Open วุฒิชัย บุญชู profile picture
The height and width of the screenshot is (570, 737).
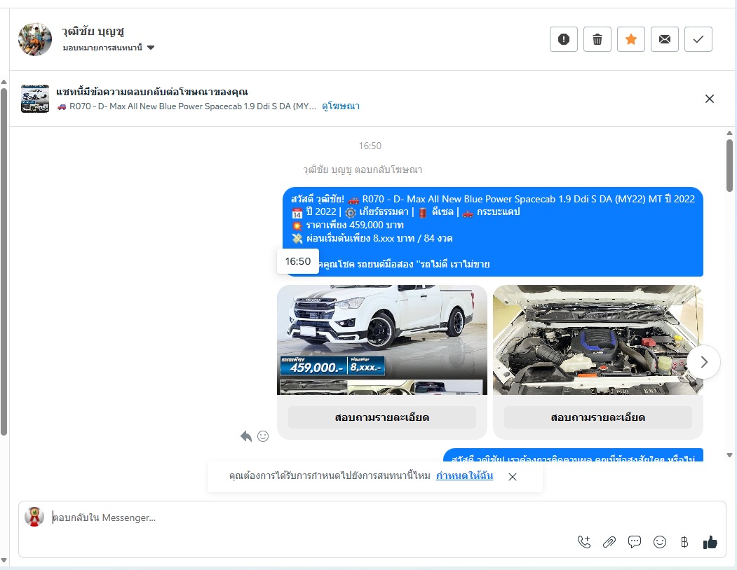pyautogui.click(x=35, y=39)
